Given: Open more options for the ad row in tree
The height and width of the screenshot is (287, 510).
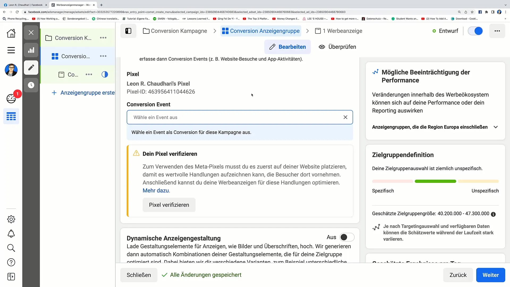Looking at the screenshot, I should [x=89, y=74].
